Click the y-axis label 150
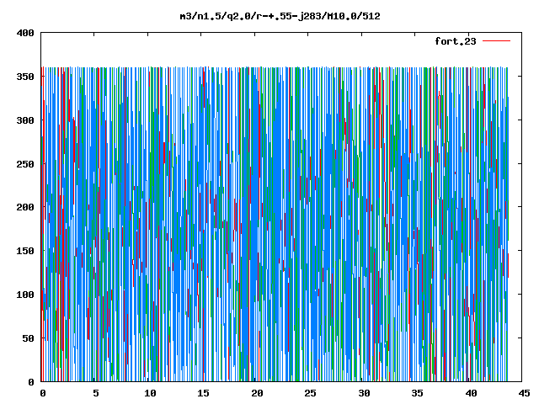The height and width of the screenshot is (404, 539). click(x=25, y=251)
